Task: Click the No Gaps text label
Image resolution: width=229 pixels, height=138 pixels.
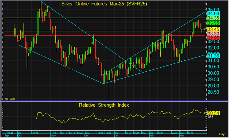Action: click(x=10, y=98)
